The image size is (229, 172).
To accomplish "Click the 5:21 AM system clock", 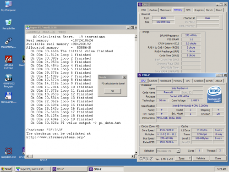I will click(x=221, y=169).
